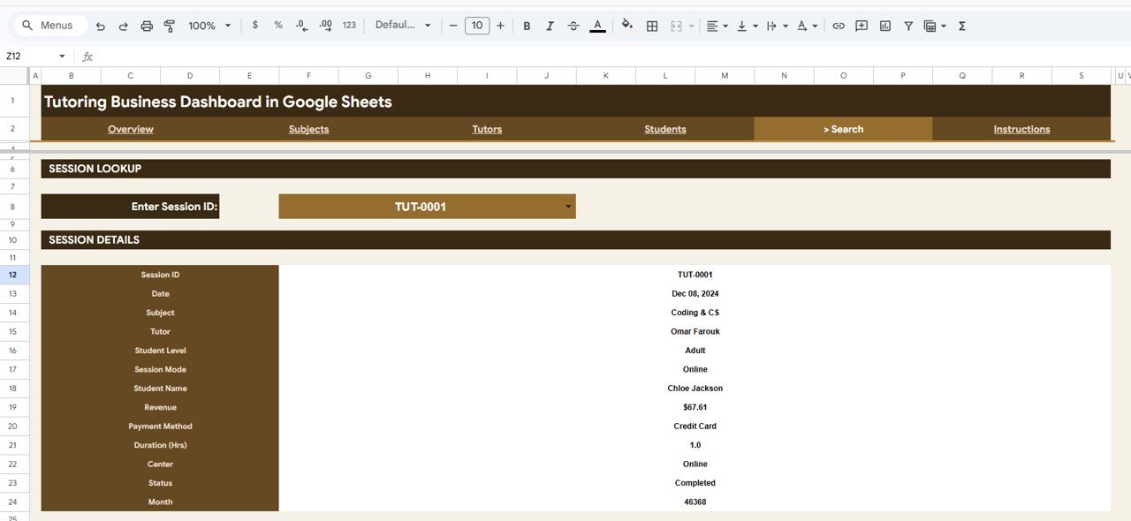Click the Coding & CS subject value
1131x521 pixels.
click(695, 313)
